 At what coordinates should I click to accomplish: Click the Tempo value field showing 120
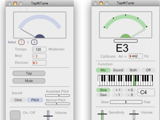[x=39, y=49]
